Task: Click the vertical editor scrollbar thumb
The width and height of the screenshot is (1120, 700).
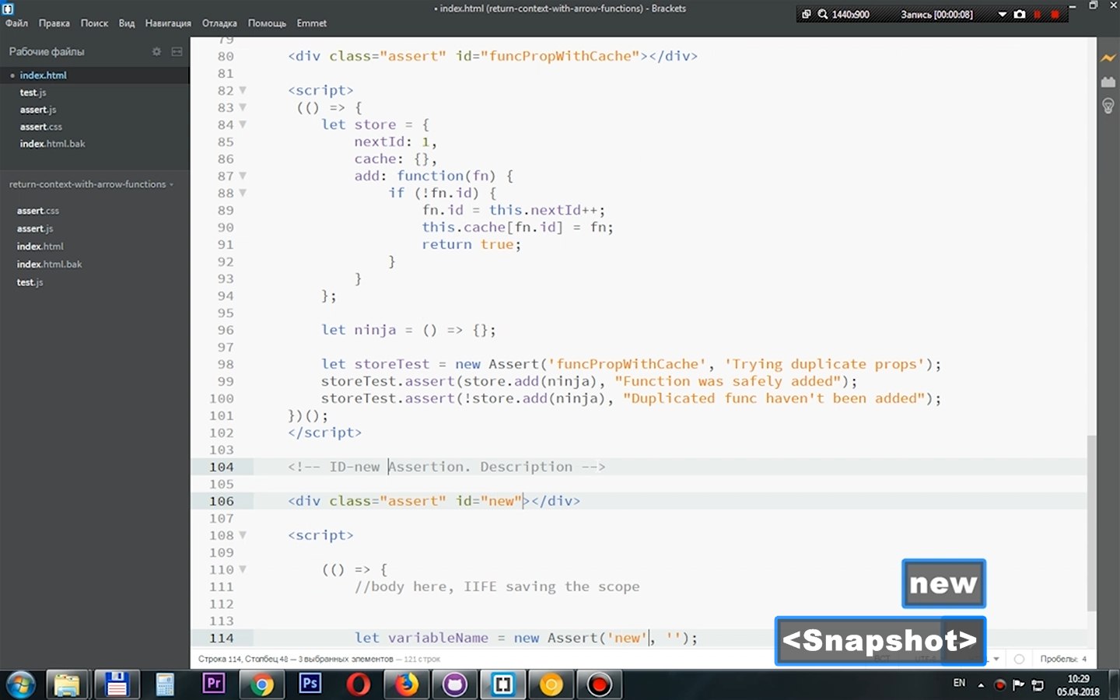Action: coord(1092,523)
